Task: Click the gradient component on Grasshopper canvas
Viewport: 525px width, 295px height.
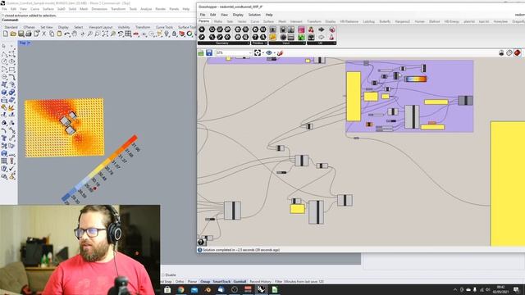Action: click(x=416, y=79)
